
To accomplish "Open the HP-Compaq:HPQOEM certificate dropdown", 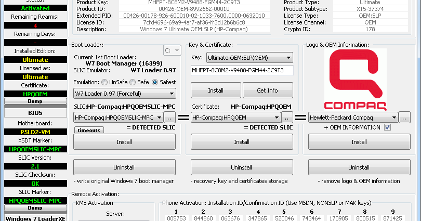I will pos(235,118).
